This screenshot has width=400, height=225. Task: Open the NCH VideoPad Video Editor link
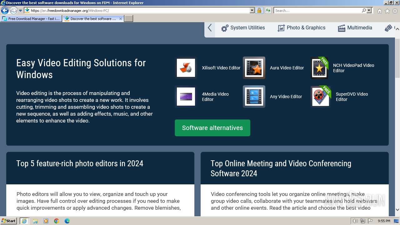tap(353, 68)
